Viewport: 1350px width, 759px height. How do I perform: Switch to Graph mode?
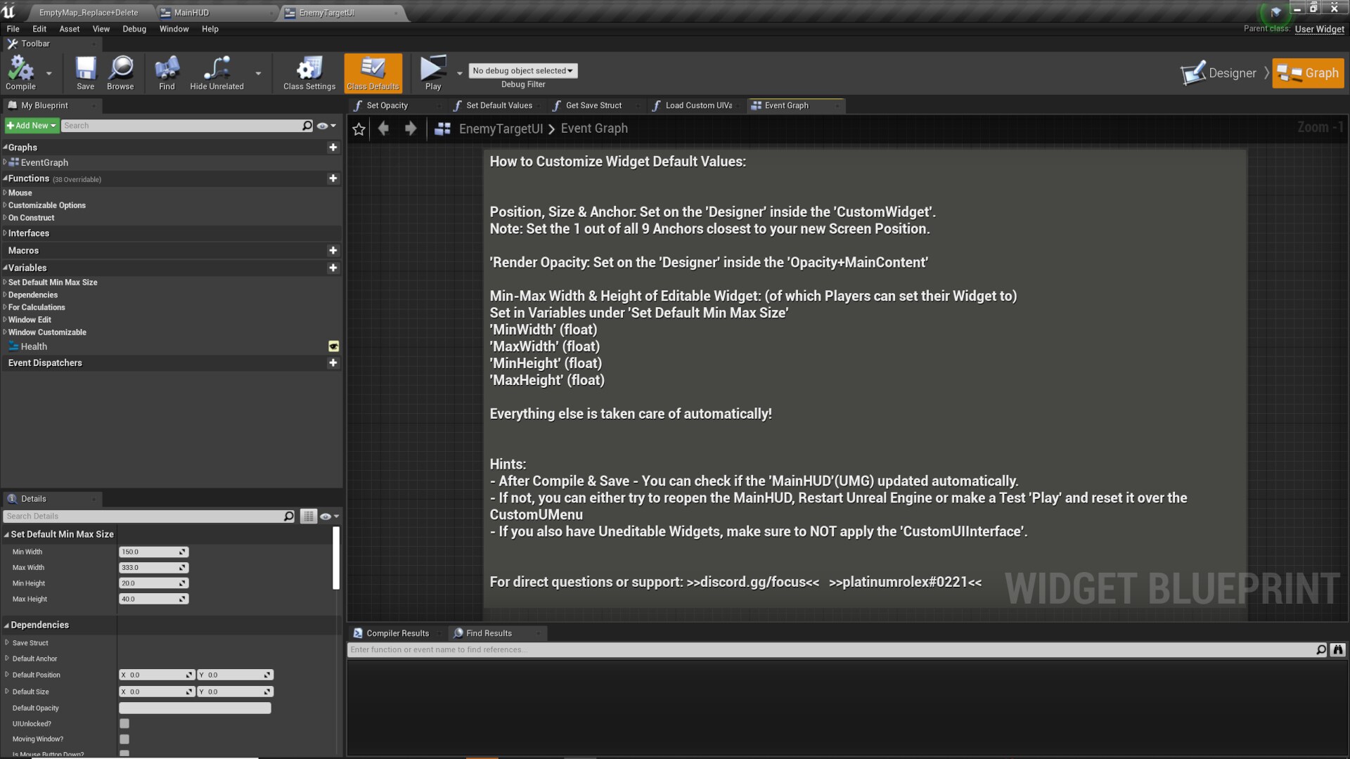(x=1308, y=73)
